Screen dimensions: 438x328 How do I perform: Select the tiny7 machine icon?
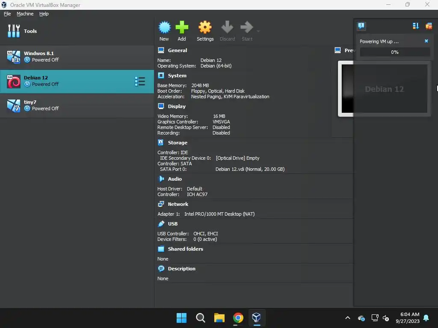tap(14, 106)
